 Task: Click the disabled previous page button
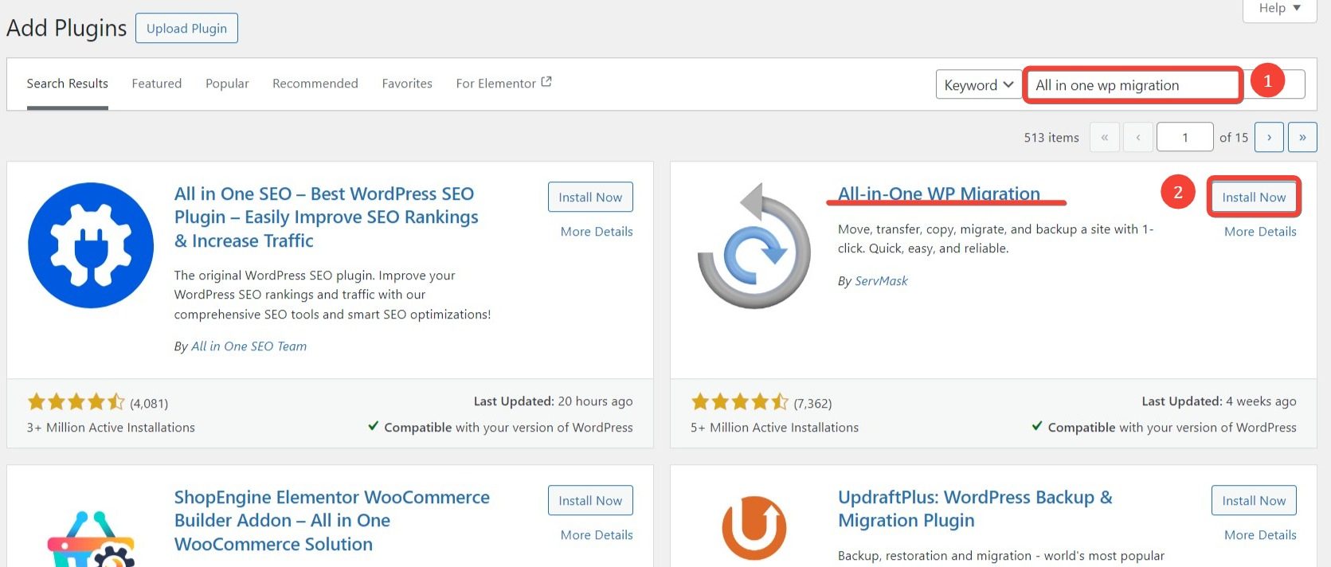pyautogui.click(x=1137, y=137)
